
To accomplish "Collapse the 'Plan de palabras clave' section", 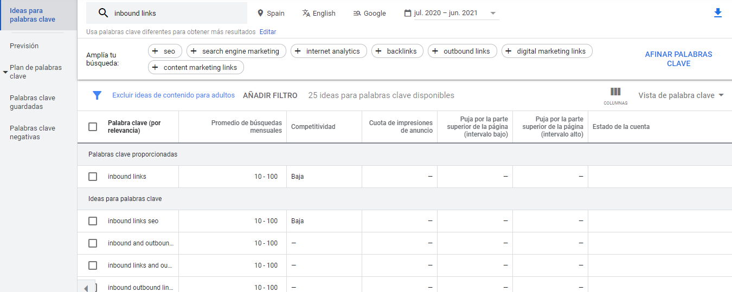I will [5, 72].
